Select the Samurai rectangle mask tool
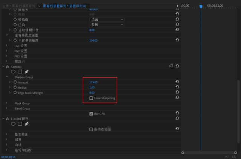The image size is (241, 159). click(20, 72)
